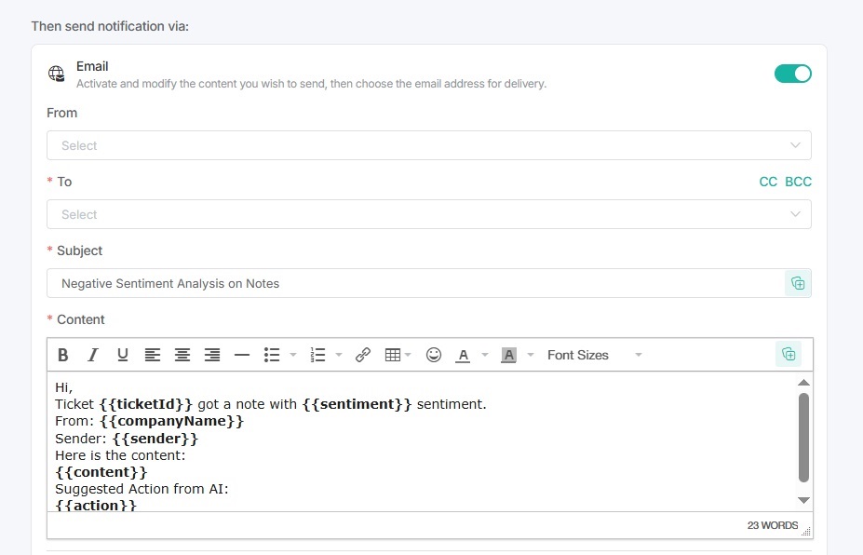Add a CC recipient field

(767, 182)
